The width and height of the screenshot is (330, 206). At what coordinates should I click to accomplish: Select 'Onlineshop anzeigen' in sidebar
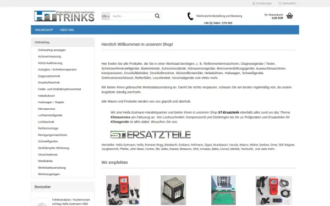pos(52,50)
